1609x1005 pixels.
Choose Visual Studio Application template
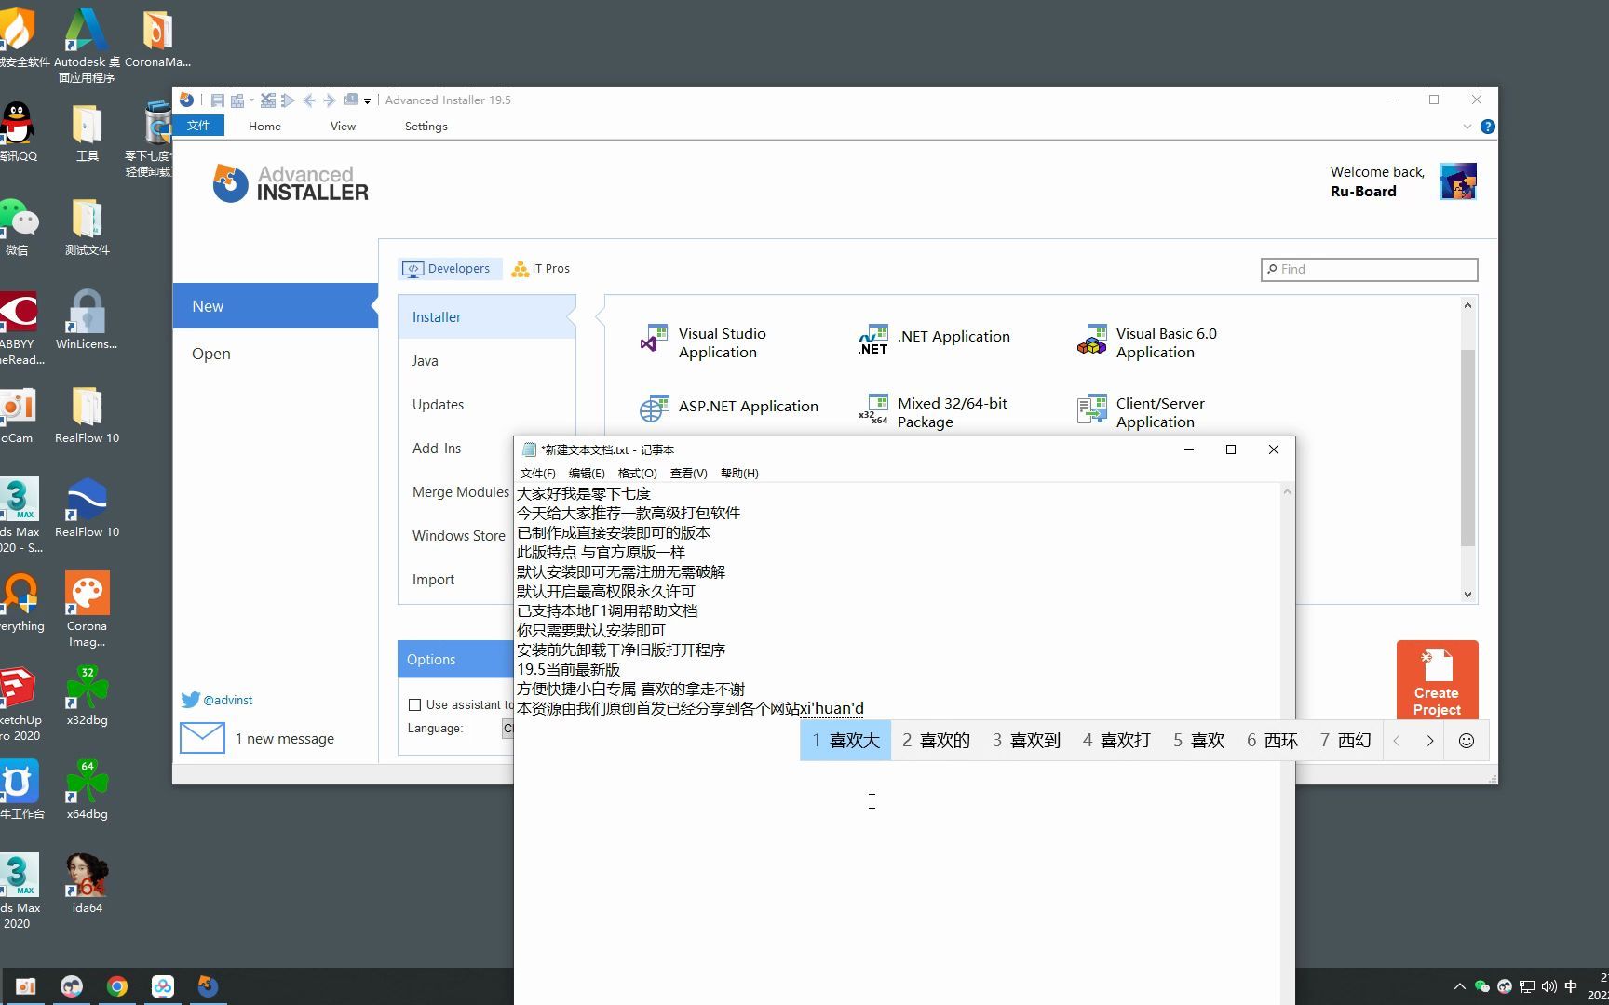(705, 342)
